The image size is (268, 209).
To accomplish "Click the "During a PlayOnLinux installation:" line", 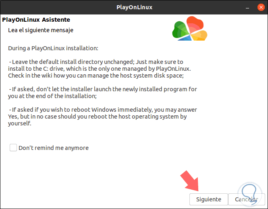I will pos(53,49).
